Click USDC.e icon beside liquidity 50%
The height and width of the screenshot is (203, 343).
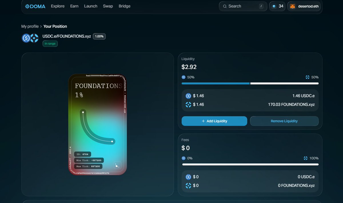tap(184, 77)
